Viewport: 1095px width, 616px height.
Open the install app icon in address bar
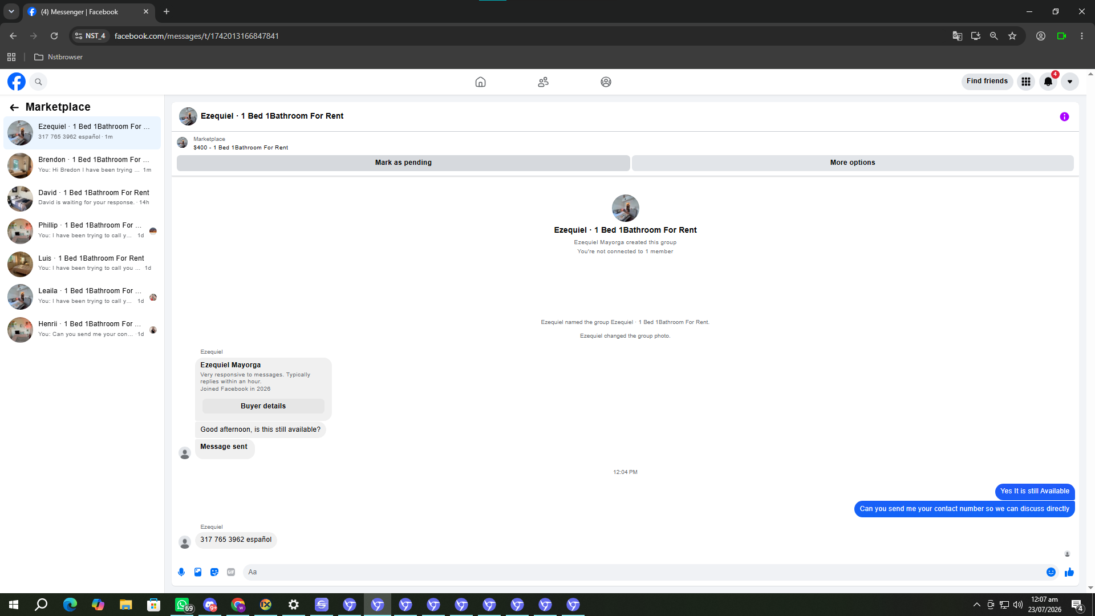(x=976, y=36)
